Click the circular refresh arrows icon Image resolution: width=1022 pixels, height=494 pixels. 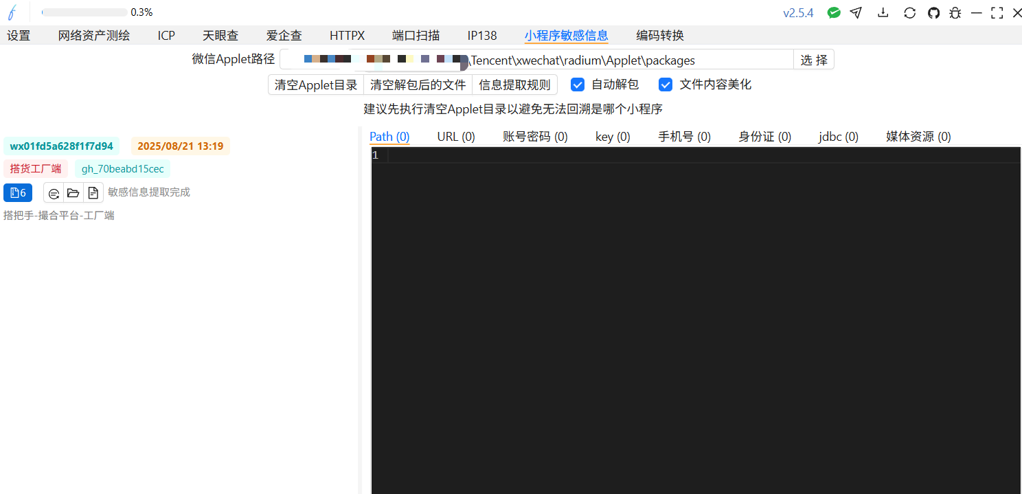point(909,12)
